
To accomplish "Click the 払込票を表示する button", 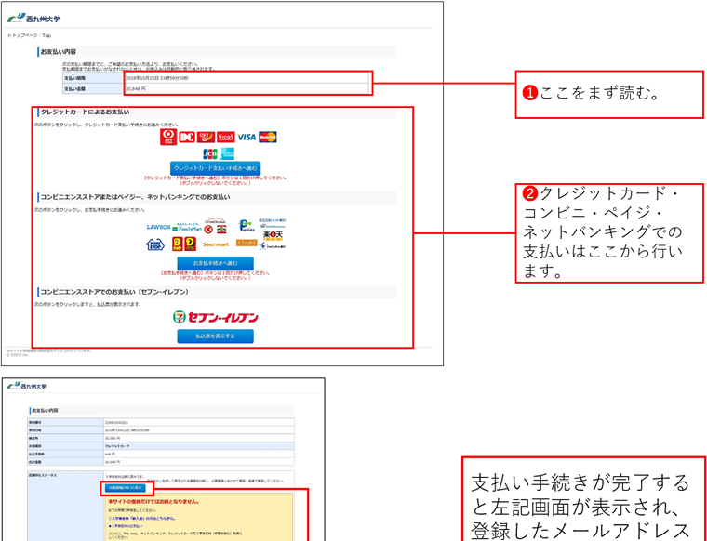I will coord(216,336).
